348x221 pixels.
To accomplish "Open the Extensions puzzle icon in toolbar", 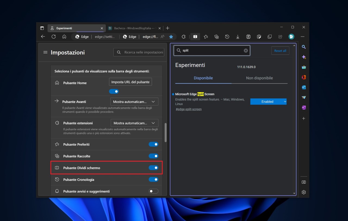I will click(184, 37).
